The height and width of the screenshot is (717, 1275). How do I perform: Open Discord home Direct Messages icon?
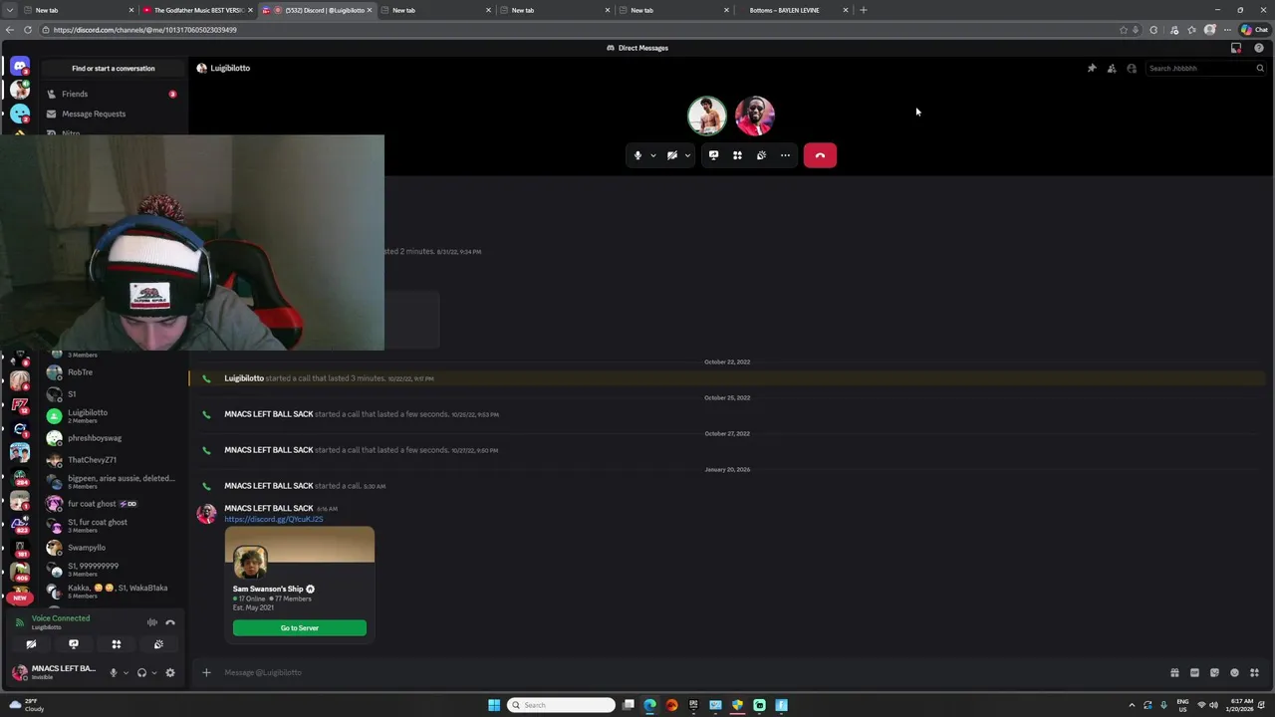20,67
